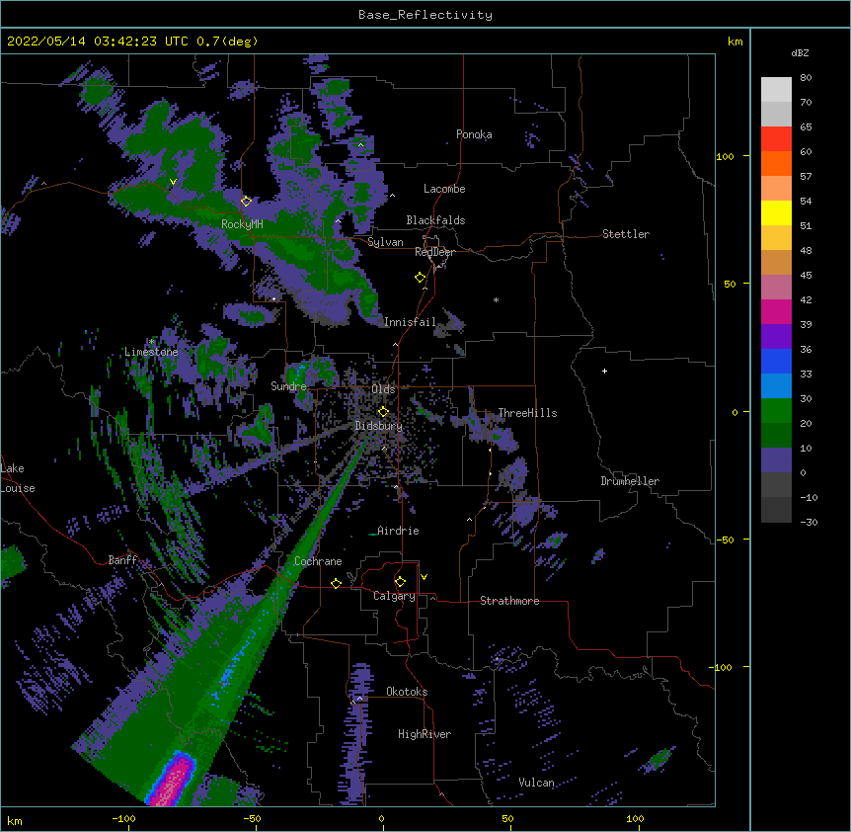851x832 pixels.
Task: Click the RockyMH town label
Action: tap(242, 224)
